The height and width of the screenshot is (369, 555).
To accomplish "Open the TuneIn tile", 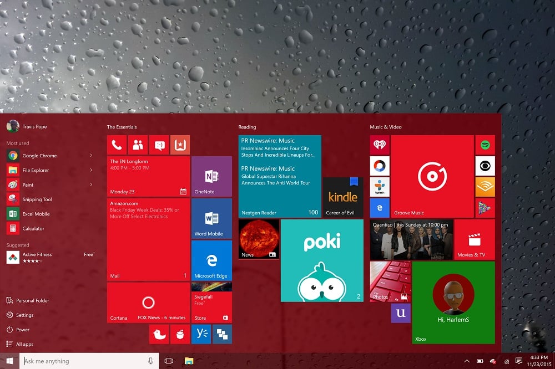I will (380, 187).
